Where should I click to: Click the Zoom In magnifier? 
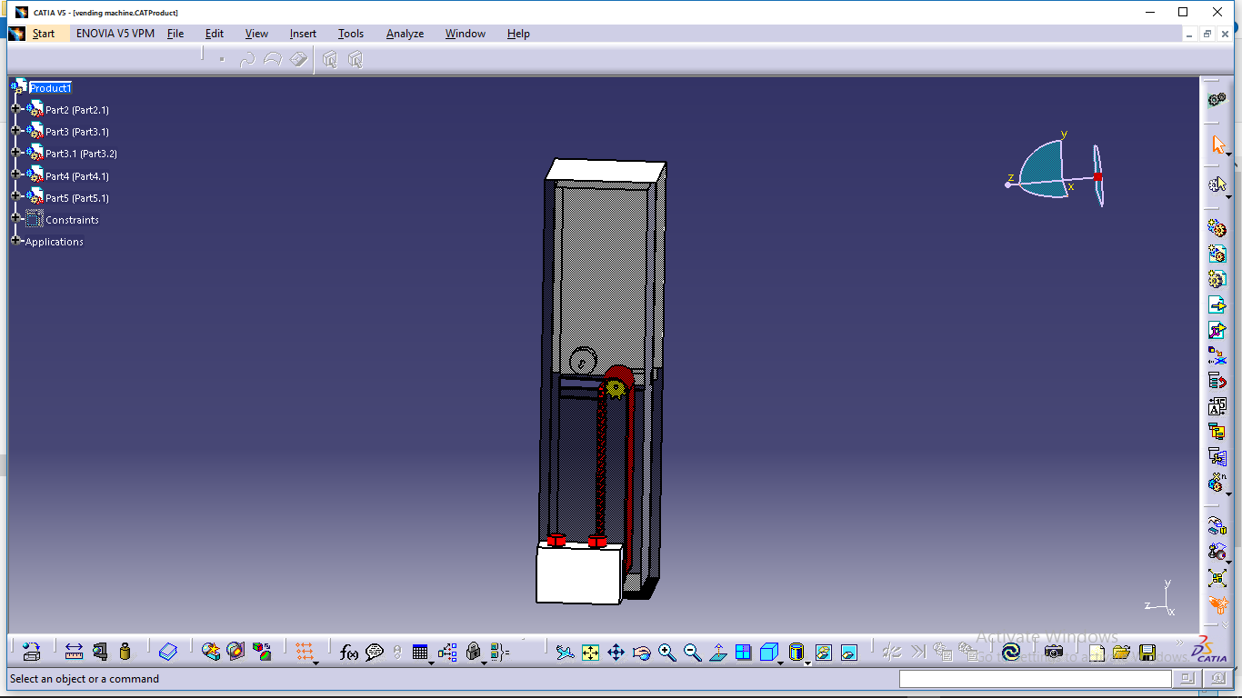pyautogui.click(x=666, y=652)
